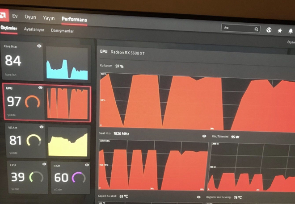Click the green CPU gauge dial

point(37,177)
